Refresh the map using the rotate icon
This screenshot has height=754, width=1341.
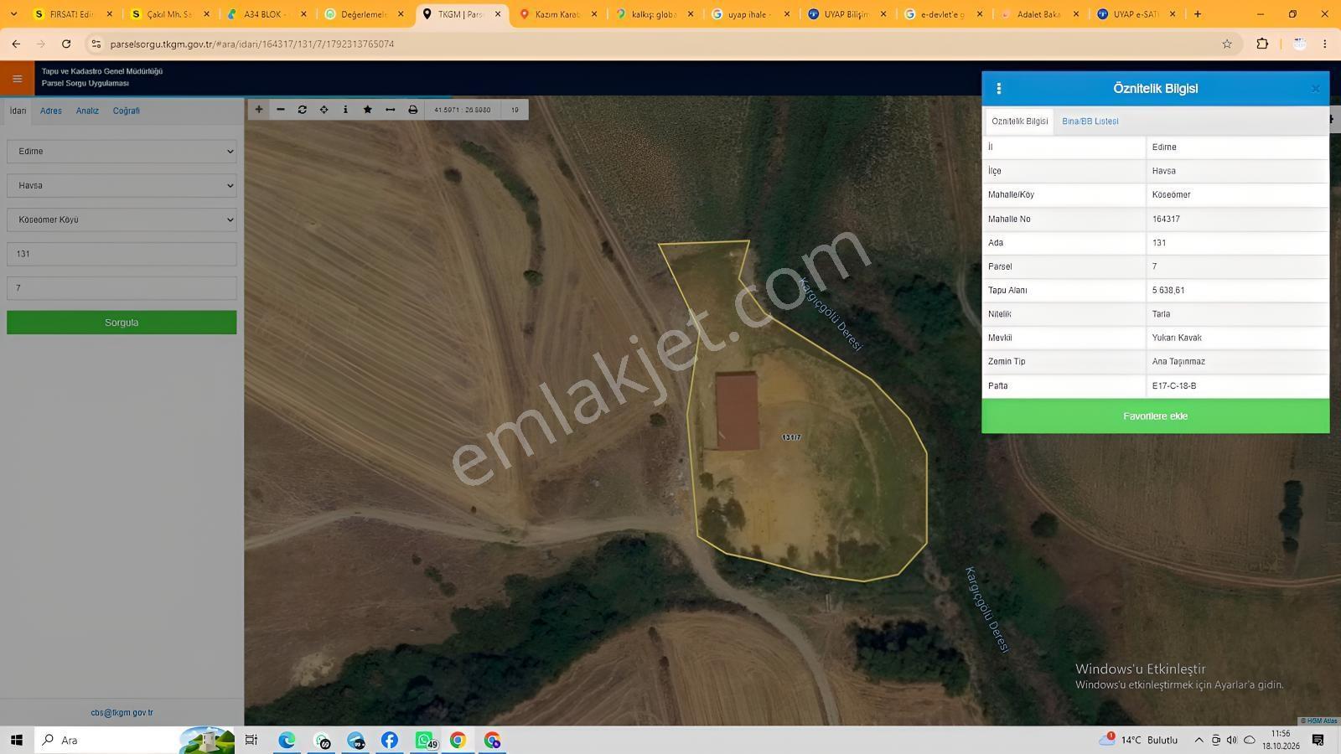pos(303,110)
